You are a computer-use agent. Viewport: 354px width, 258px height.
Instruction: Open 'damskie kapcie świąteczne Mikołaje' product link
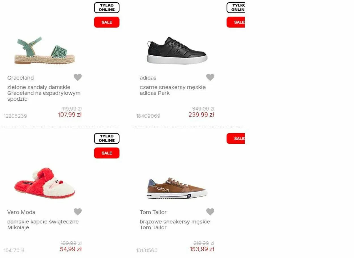[43, 225]
